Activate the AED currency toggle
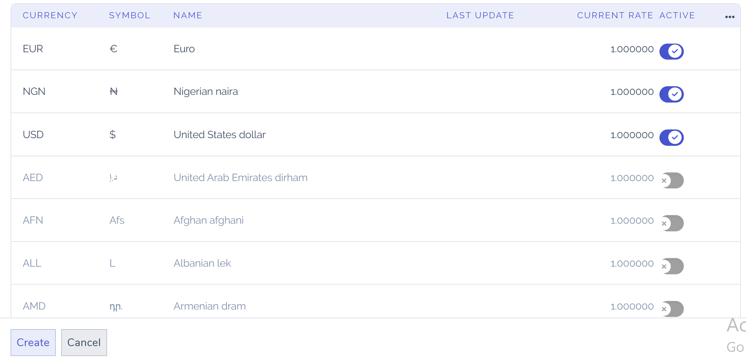 click(x=672, y=180)
